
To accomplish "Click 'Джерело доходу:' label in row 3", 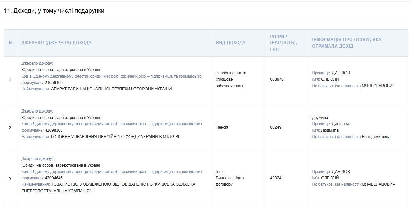I will click(x=37, y=159).
